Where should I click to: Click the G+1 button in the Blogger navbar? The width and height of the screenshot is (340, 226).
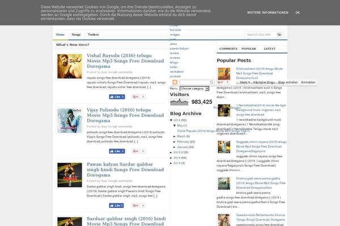coord(220,82)
